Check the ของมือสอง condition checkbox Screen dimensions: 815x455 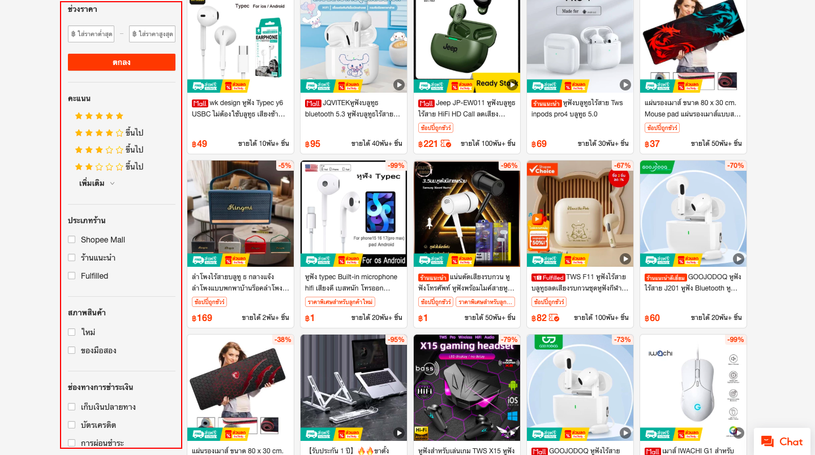72,350
